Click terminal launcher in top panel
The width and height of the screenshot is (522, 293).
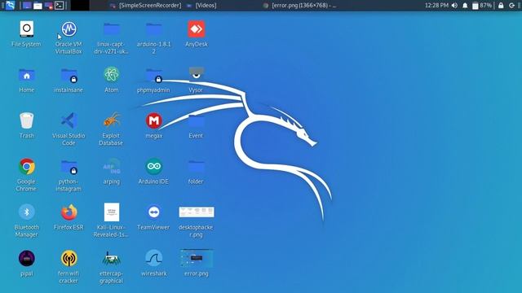coord(60,6)
